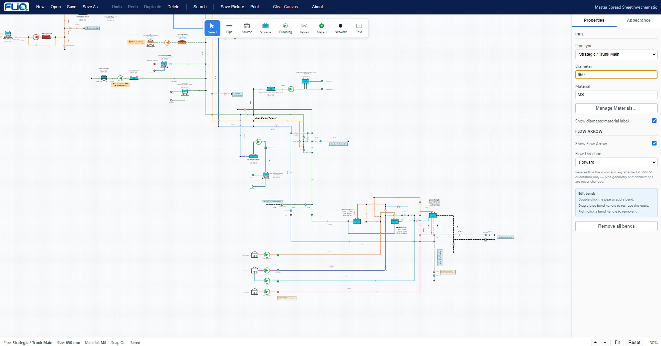Click Print in the top bar
Screen dimensions: 661x346
pos(254,7)
